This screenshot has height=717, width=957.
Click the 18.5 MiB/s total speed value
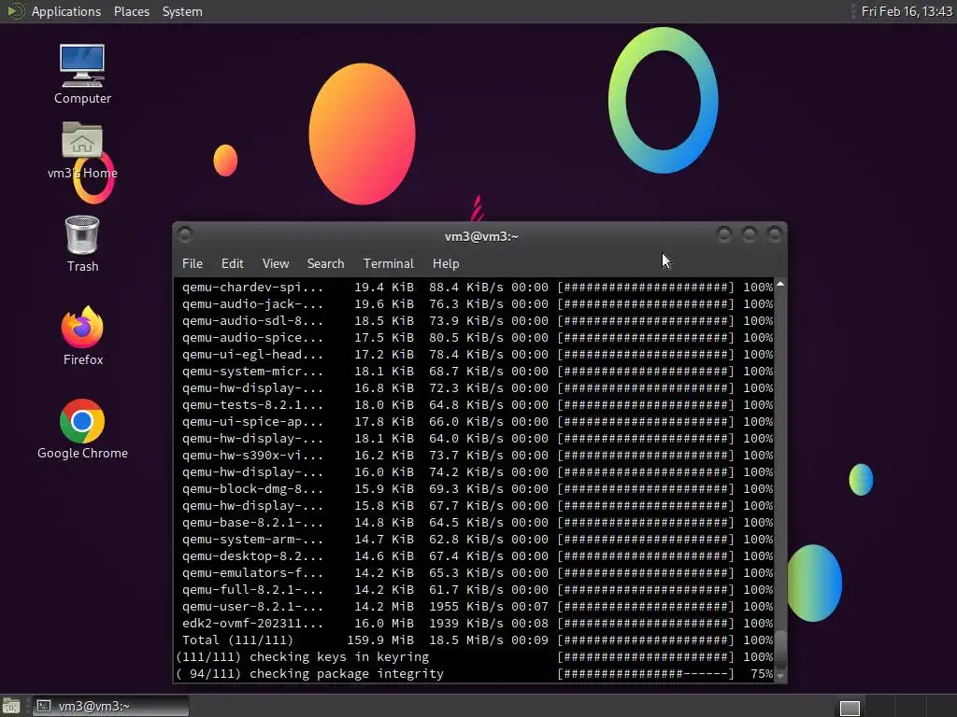click(x=466, y=640)
